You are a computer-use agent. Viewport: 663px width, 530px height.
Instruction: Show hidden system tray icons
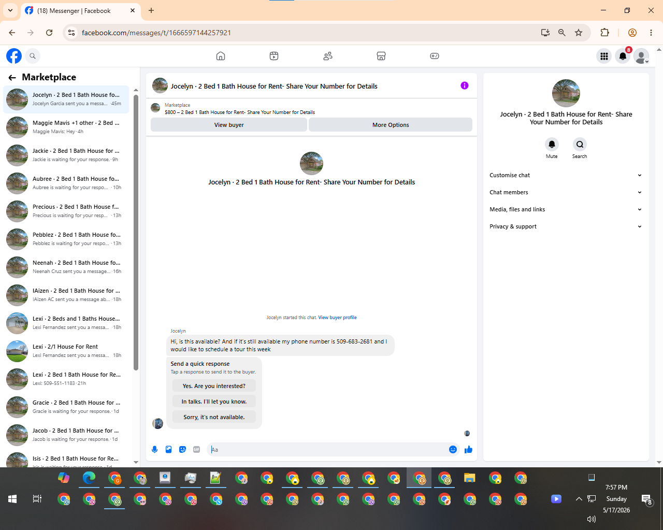(x=579, y=499)
